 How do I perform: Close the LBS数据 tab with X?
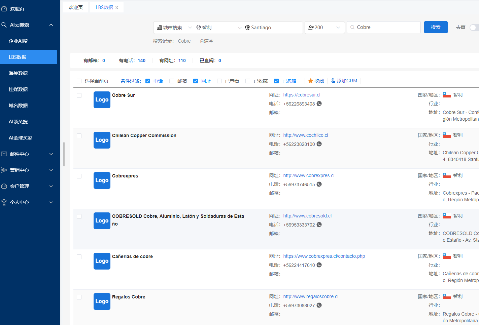point(117,7)
